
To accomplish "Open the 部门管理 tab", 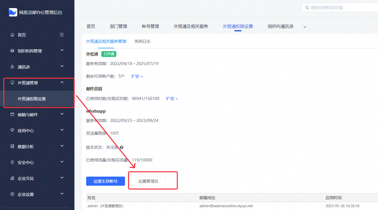I will (119, 26).
